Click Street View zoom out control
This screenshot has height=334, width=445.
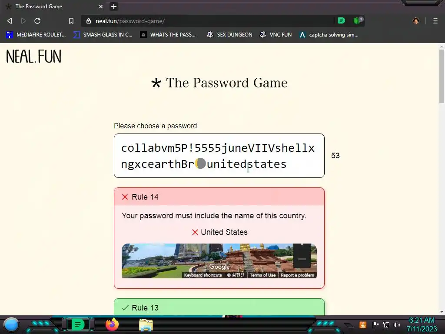pos(302,259)
